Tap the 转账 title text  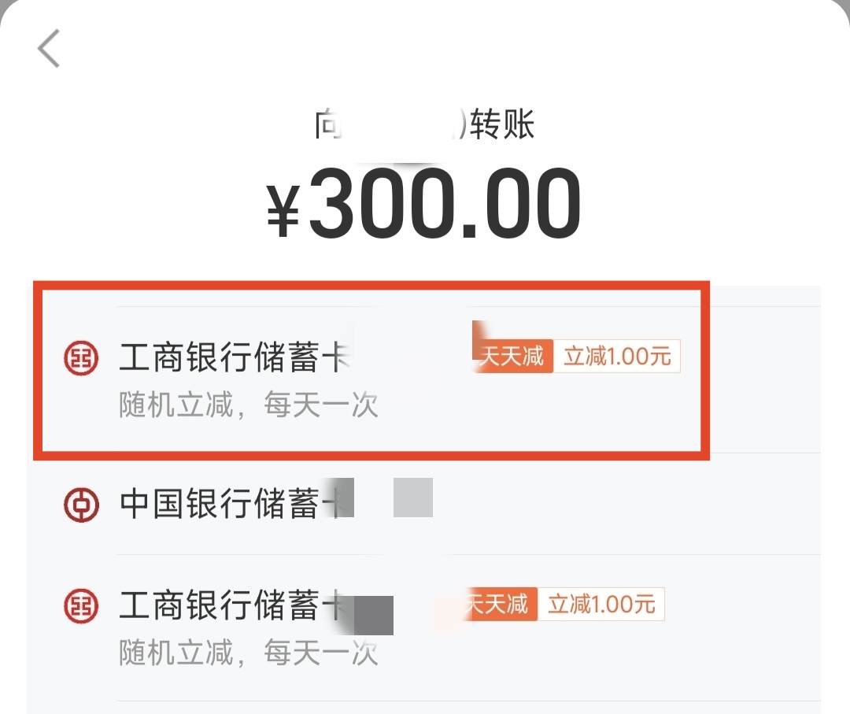click(x=504, y=124)
